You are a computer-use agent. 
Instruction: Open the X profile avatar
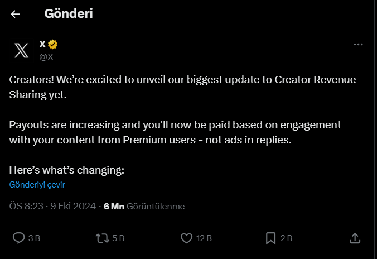[21, 50]
